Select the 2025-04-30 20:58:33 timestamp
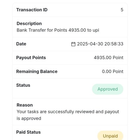Image resolution: width=140 pixels, height=140 pixels. (100, 44)
